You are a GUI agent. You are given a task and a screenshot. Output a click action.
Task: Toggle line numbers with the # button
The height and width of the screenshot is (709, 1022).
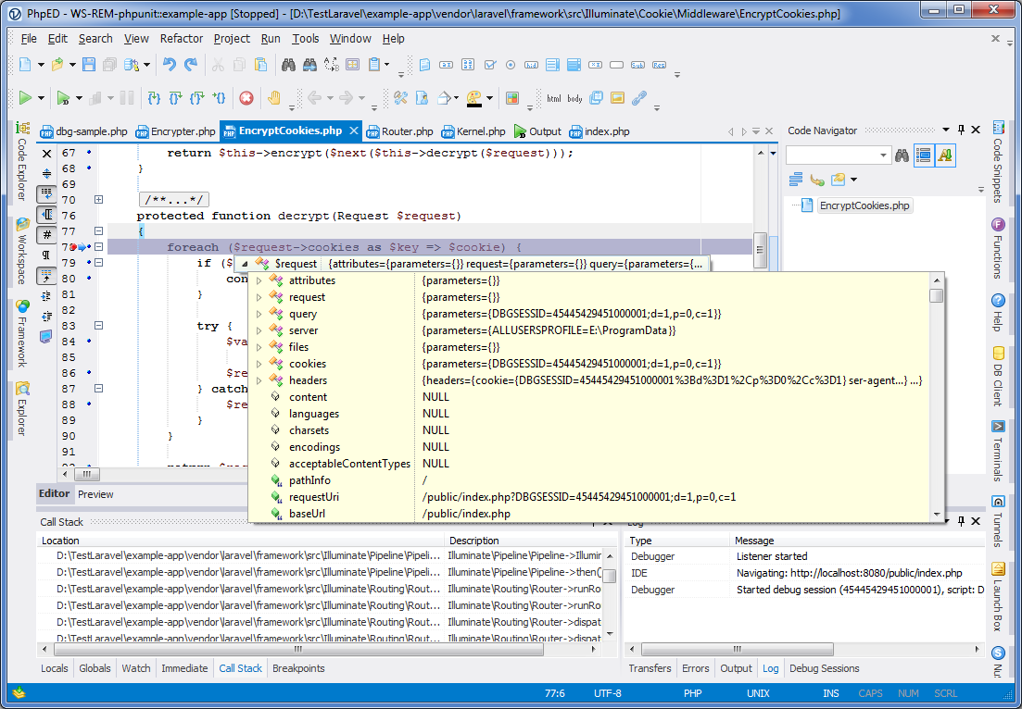[x=46, y=234]
